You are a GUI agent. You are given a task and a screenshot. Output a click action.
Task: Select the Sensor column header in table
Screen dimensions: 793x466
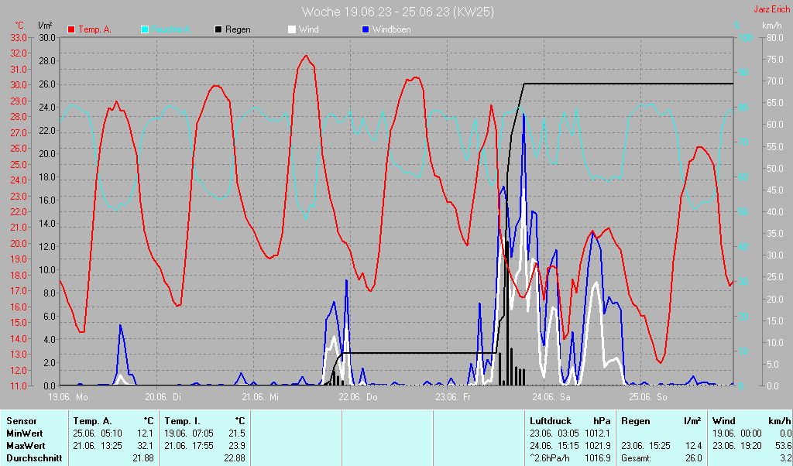tap(22, 421)
